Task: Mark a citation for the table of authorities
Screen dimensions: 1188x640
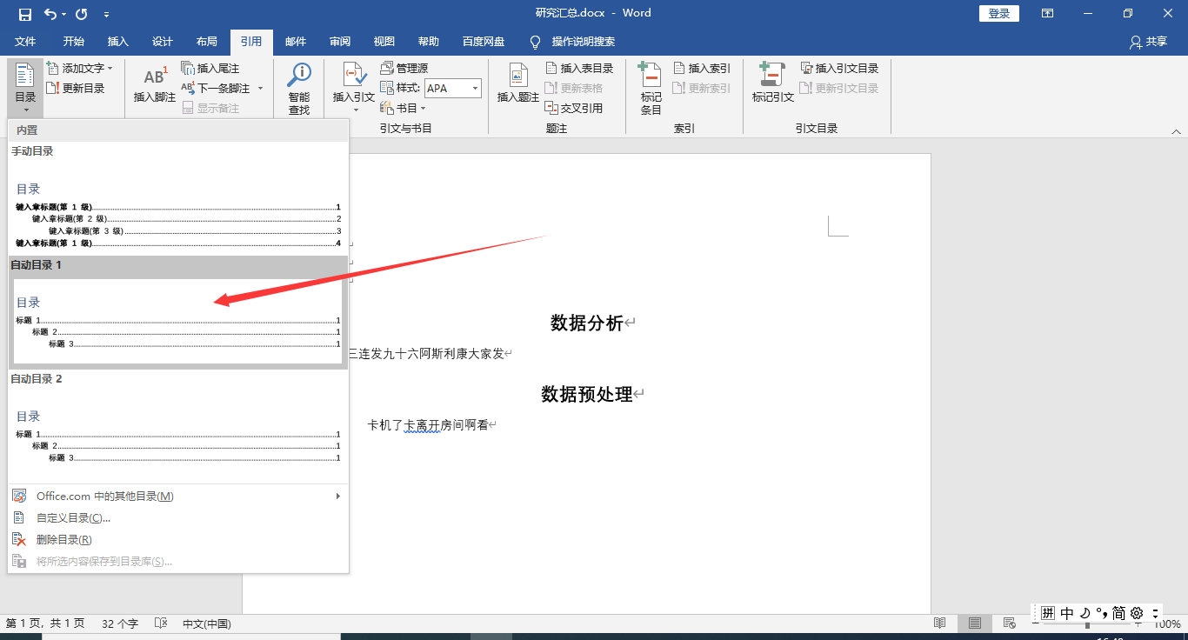Action: tap(771, 87)
